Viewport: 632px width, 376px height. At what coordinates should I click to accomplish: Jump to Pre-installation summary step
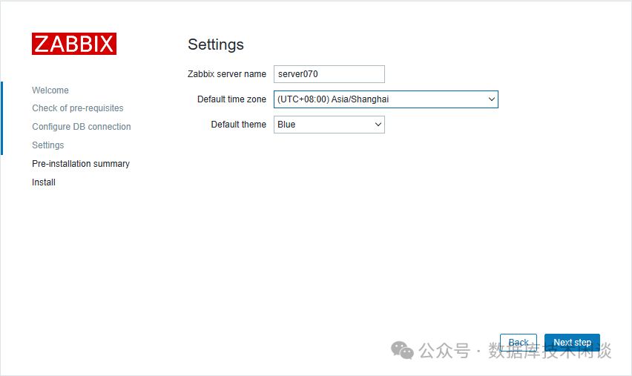(x=81, y=164)
